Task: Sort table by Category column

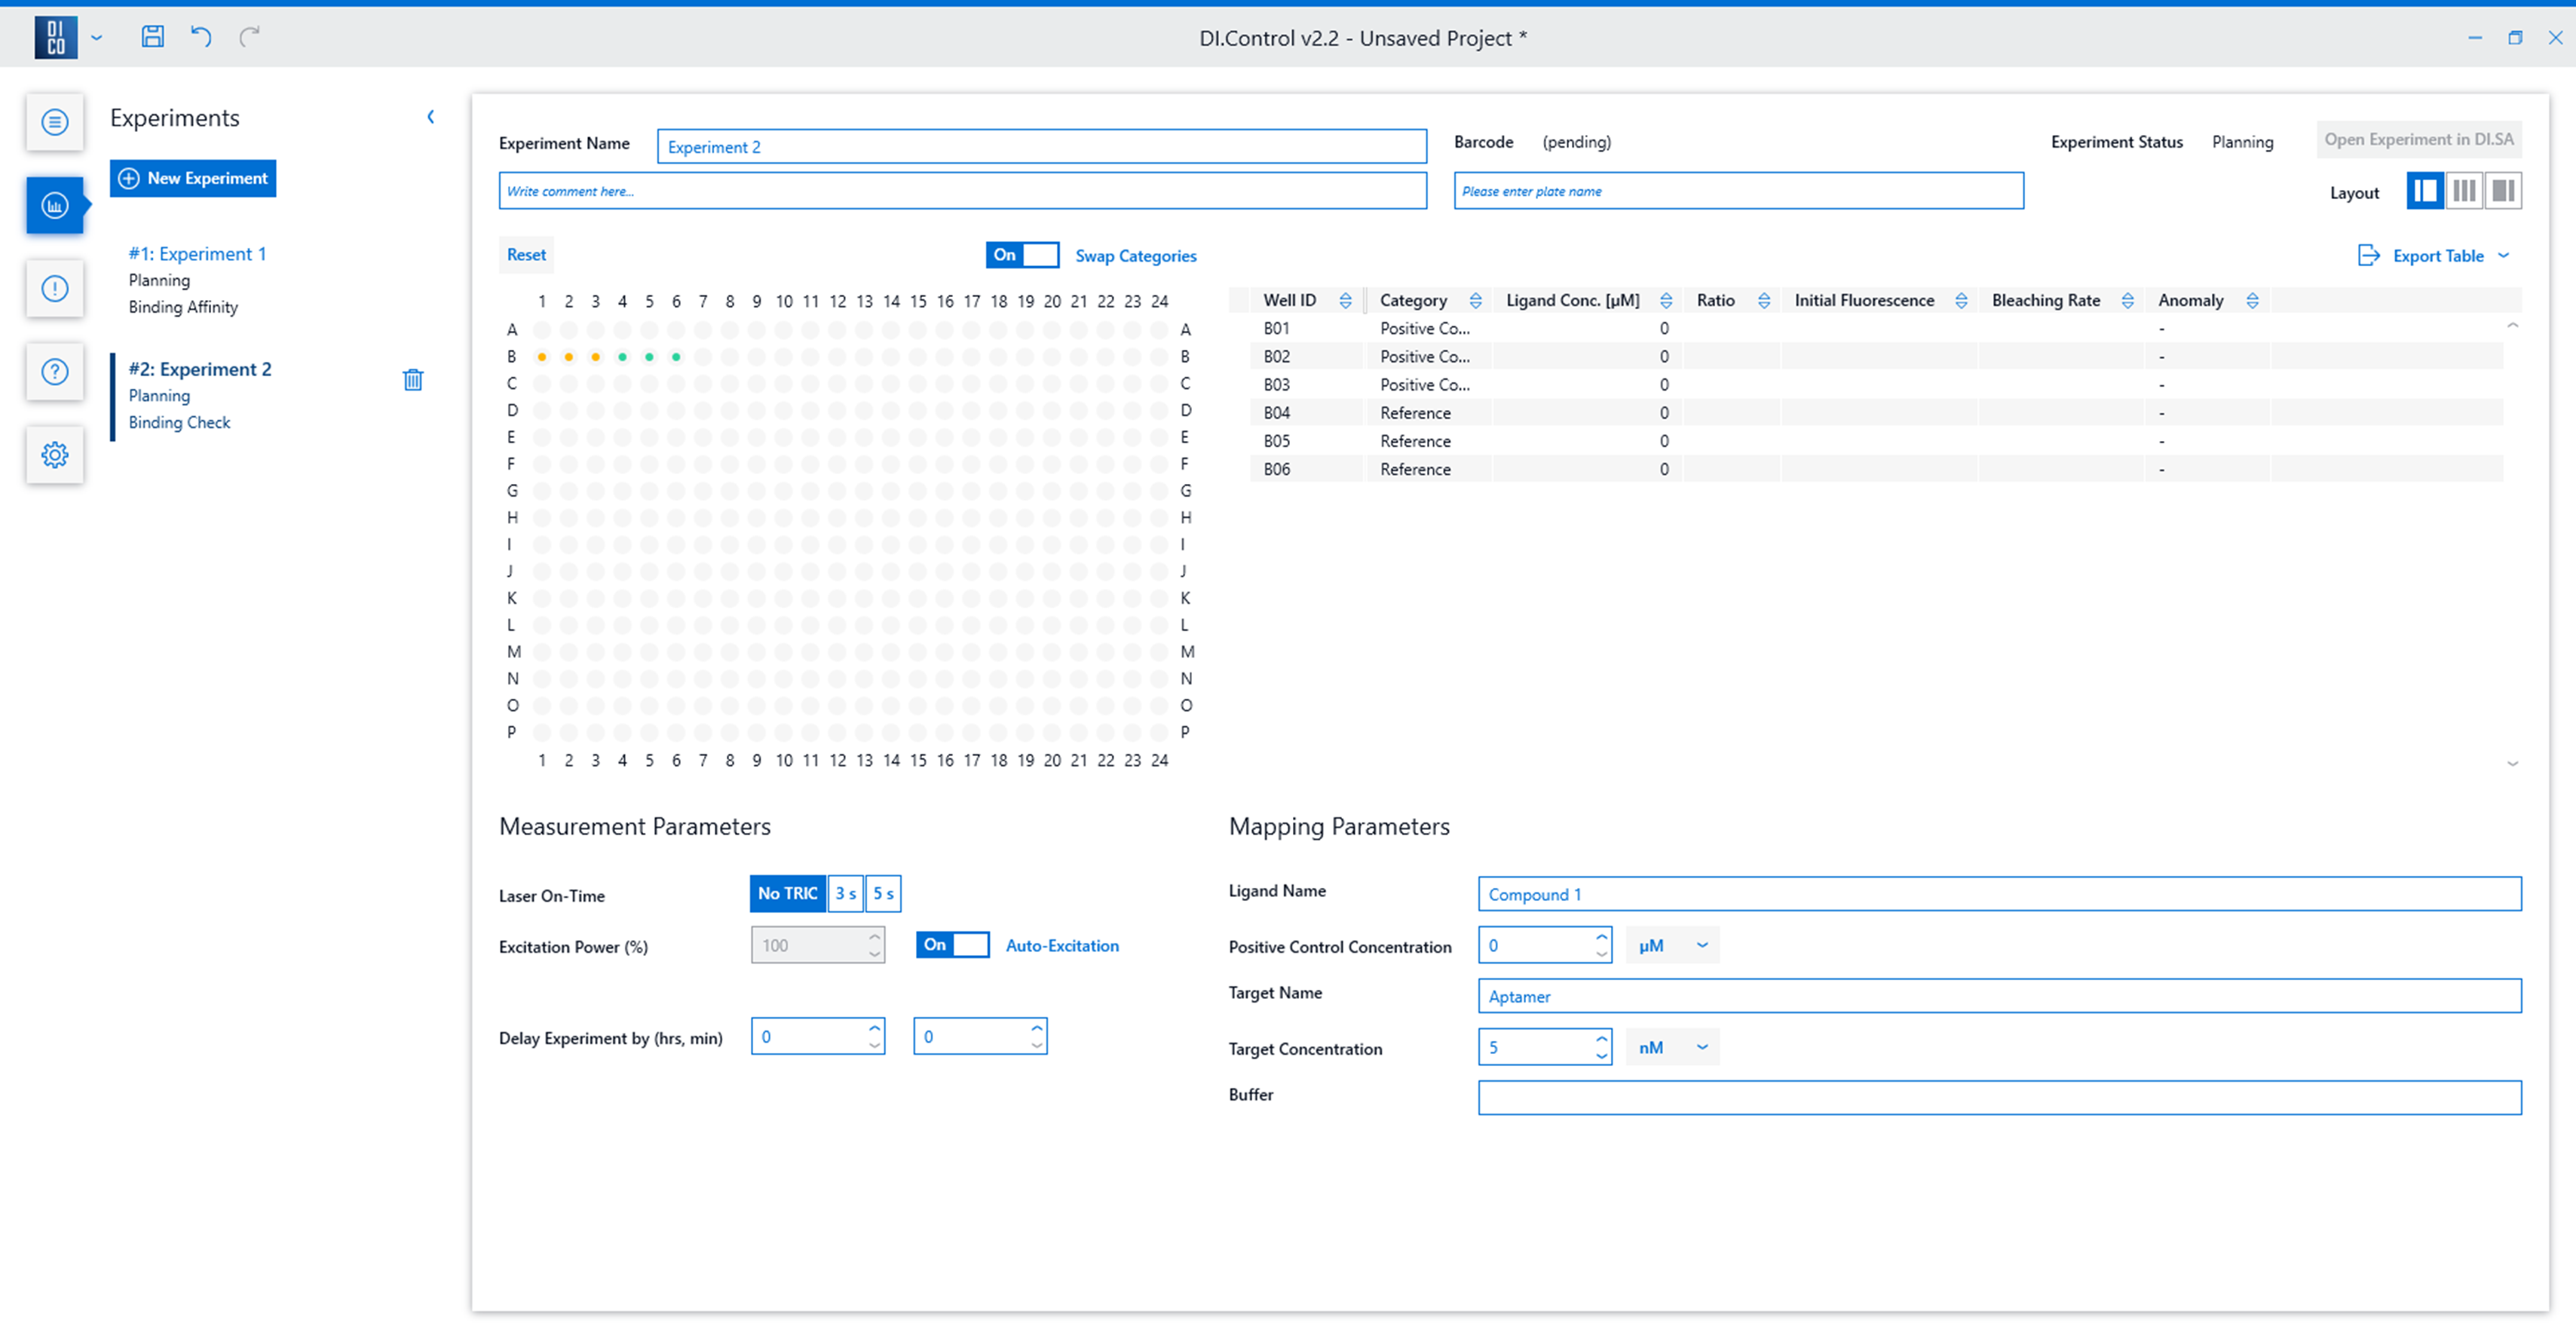Action: 1475,300
